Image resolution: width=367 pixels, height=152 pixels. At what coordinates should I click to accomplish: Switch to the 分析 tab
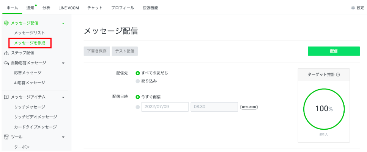[x=46, y=8]
